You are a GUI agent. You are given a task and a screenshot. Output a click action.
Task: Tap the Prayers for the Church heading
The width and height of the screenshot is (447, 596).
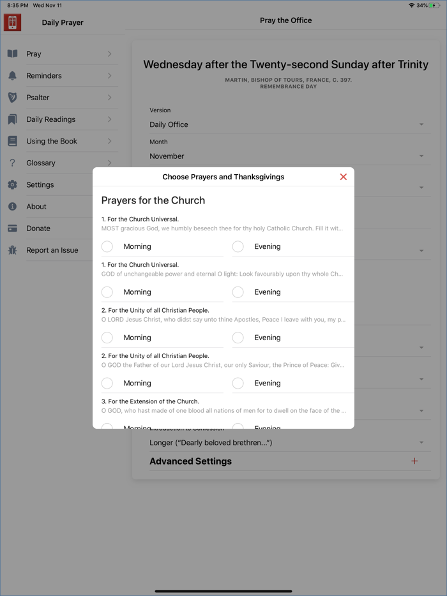(153, 200)
